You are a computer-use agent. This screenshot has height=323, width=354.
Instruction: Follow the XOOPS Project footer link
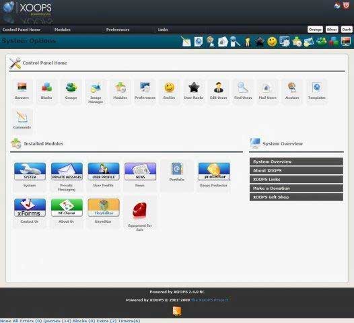point(209,300)
